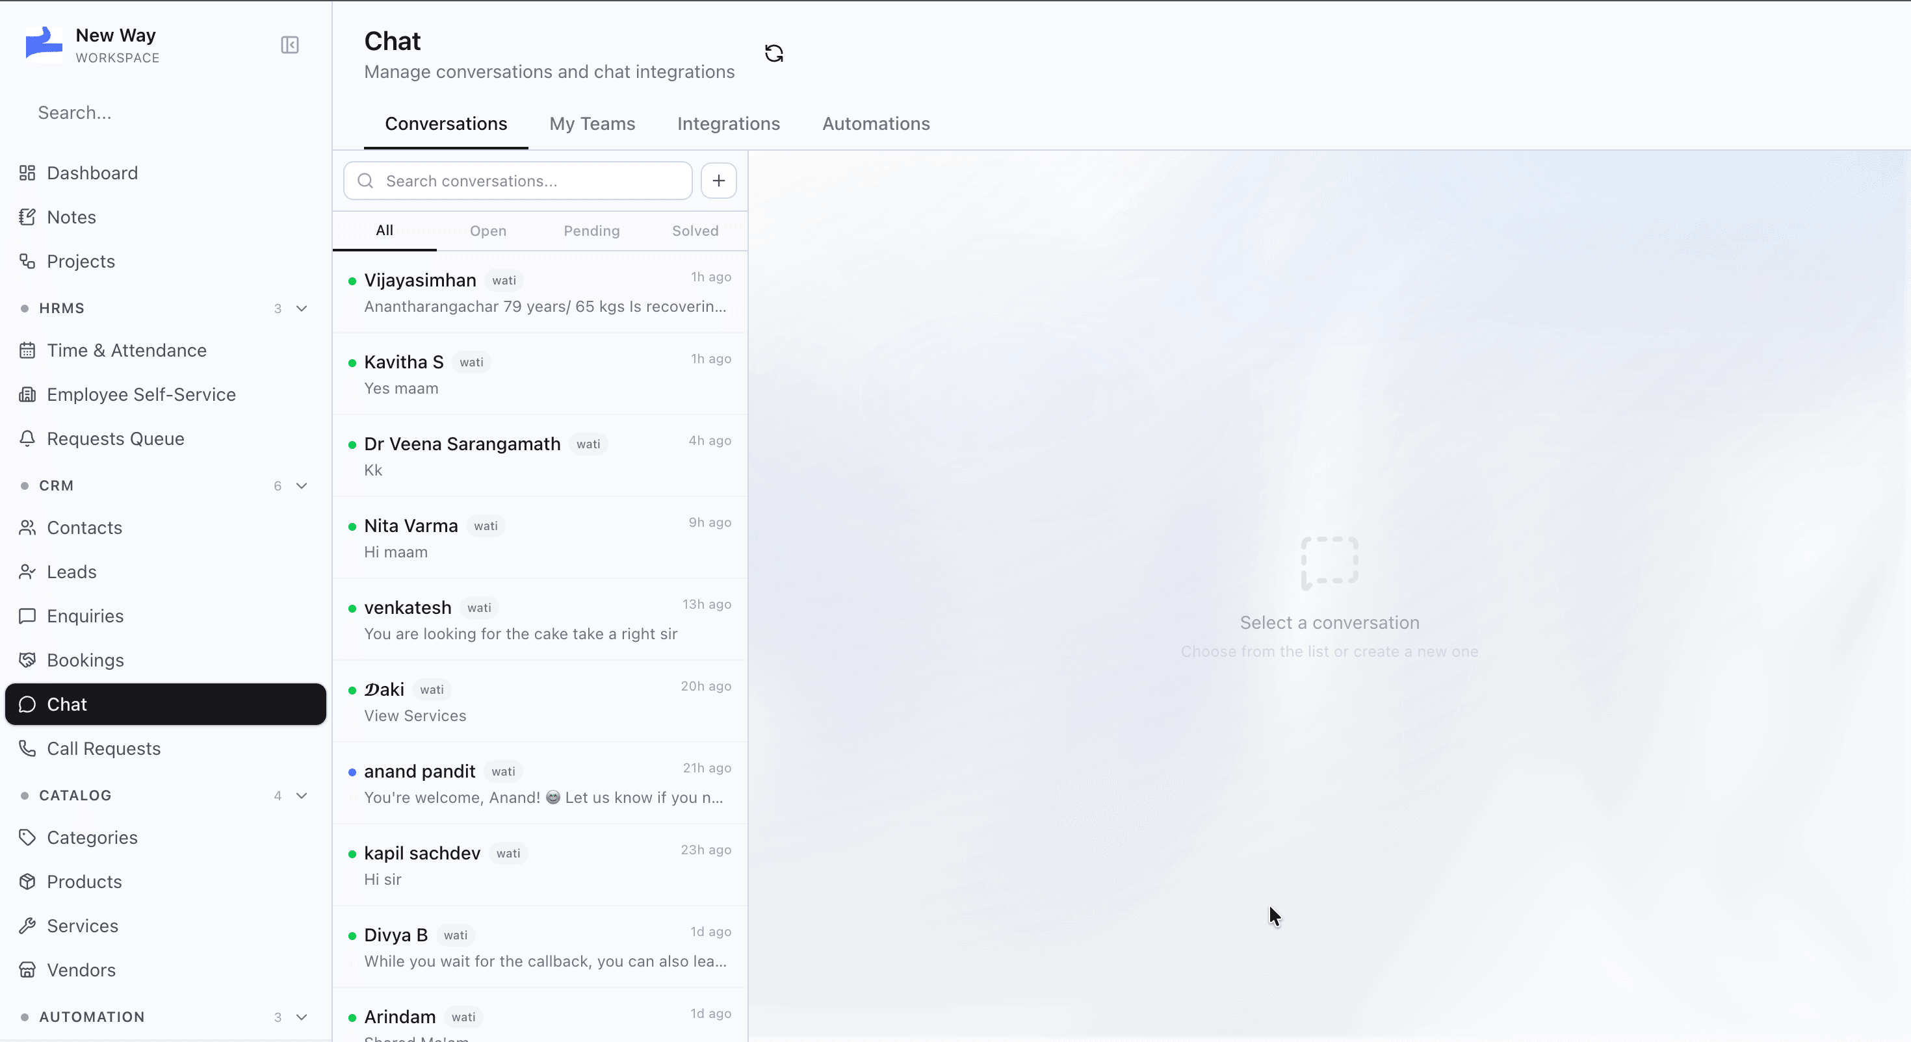Open venkatesh conversation

point(540,620)
